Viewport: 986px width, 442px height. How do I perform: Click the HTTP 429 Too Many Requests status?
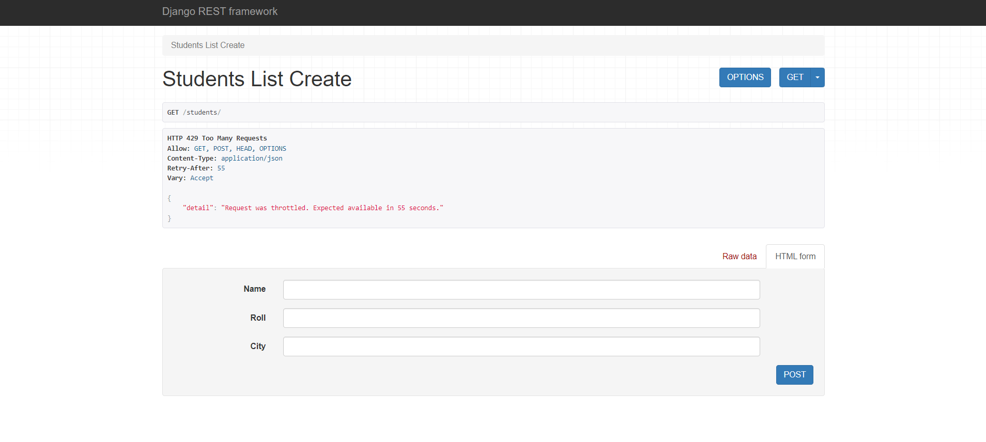(x=217, y=138)
